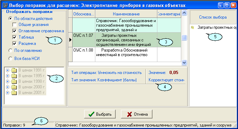Screen dimensions: 238x129
Task: Click the Комментарий column header
Action: [169, 14]
